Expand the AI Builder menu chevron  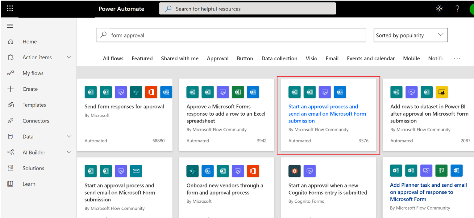[x=69, y=152]
